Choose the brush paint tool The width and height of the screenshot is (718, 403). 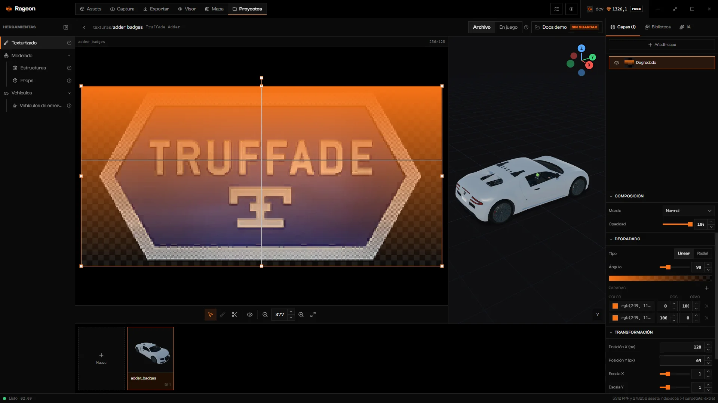click(x=223, y=315)
